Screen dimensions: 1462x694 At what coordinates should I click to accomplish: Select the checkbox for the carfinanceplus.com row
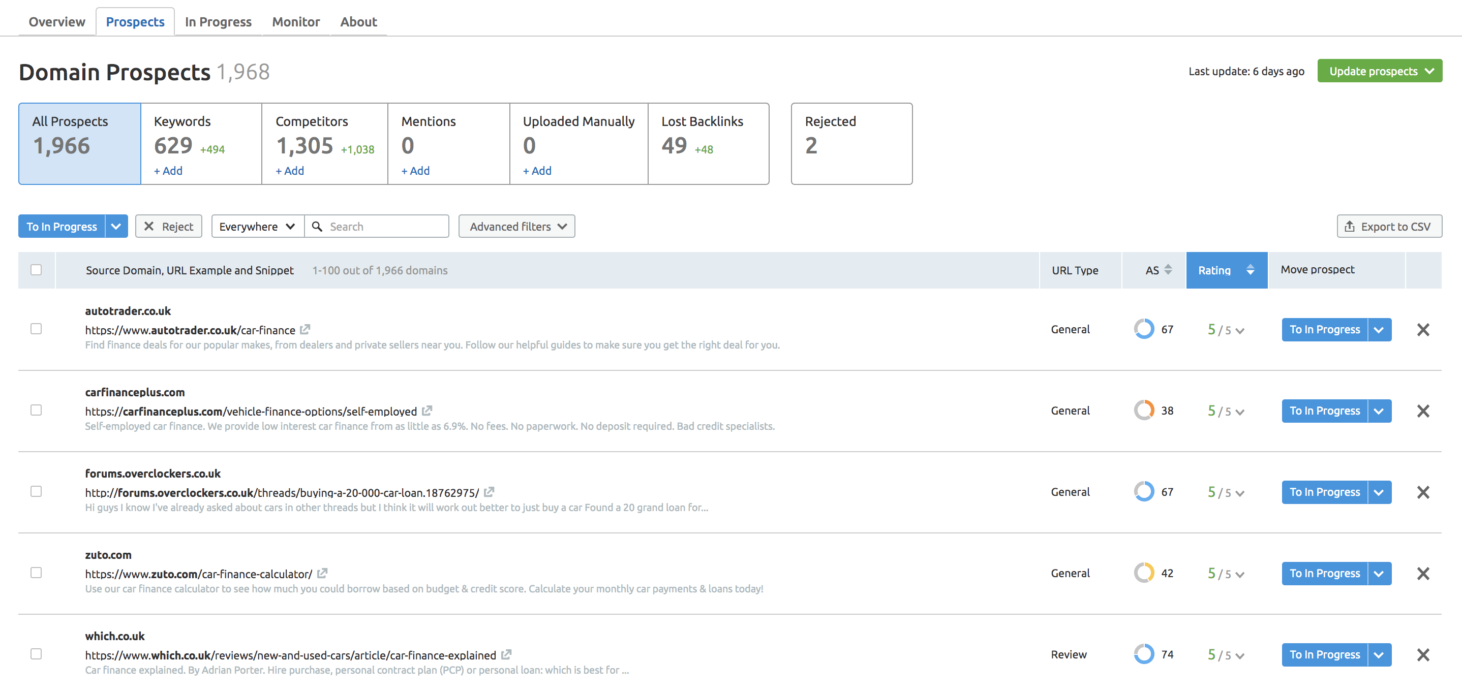36,410
